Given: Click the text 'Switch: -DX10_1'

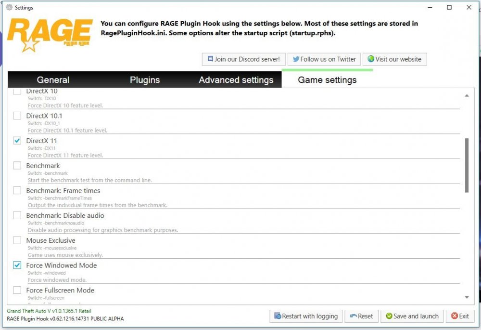Looking at the screenshot, I should pyautogui.click(x=44, y=123).
